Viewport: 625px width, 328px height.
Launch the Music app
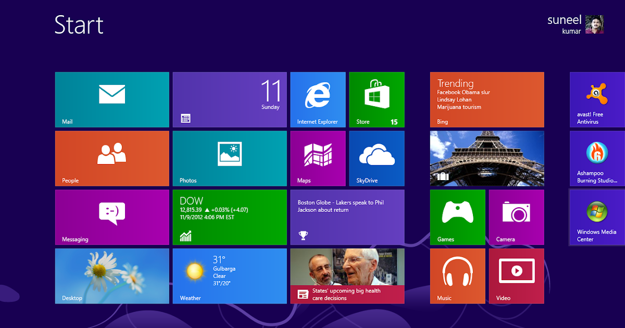tap(457, 276)
